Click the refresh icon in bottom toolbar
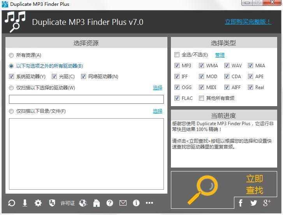Screen dimensions: 283x215 click(12, 203)
